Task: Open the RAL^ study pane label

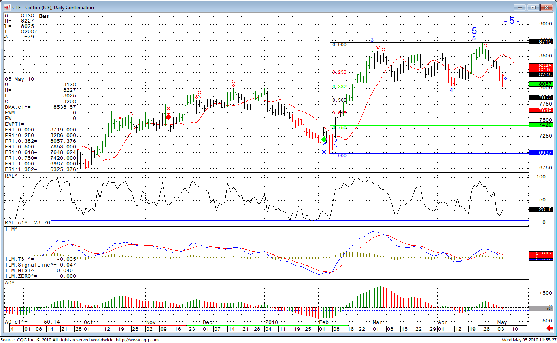Action: pyautogui.click(x=11, y=176)
